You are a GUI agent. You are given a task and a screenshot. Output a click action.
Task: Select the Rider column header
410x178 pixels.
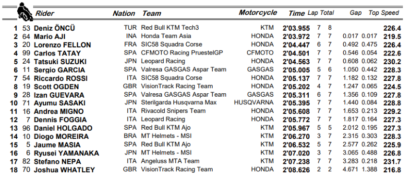pos(45,13)
